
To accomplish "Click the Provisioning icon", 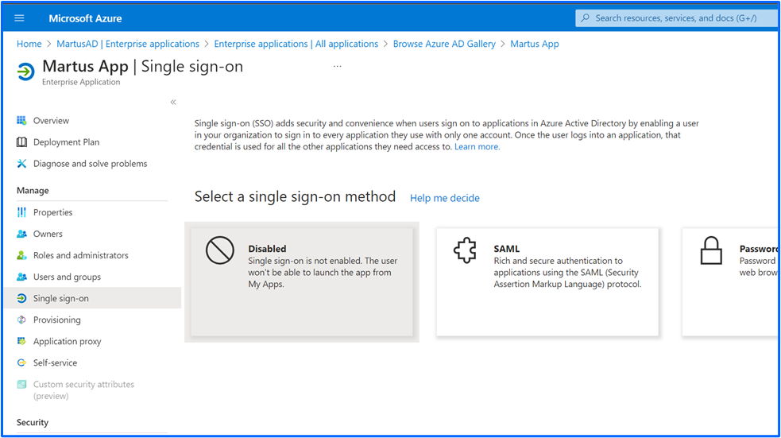I will 21,320.
